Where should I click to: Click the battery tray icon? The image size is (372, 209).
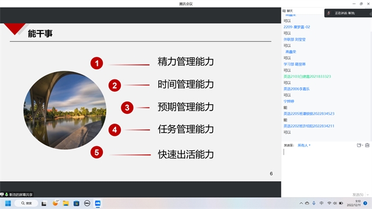(341, 203)
